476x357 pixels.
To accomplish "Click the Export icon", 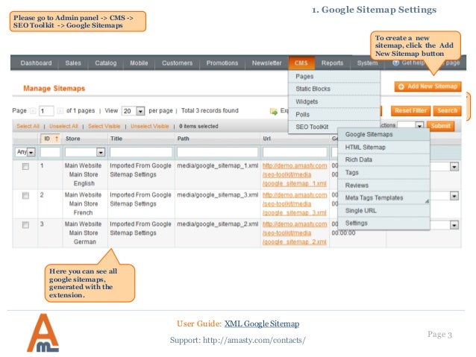I will coord(274,112).
